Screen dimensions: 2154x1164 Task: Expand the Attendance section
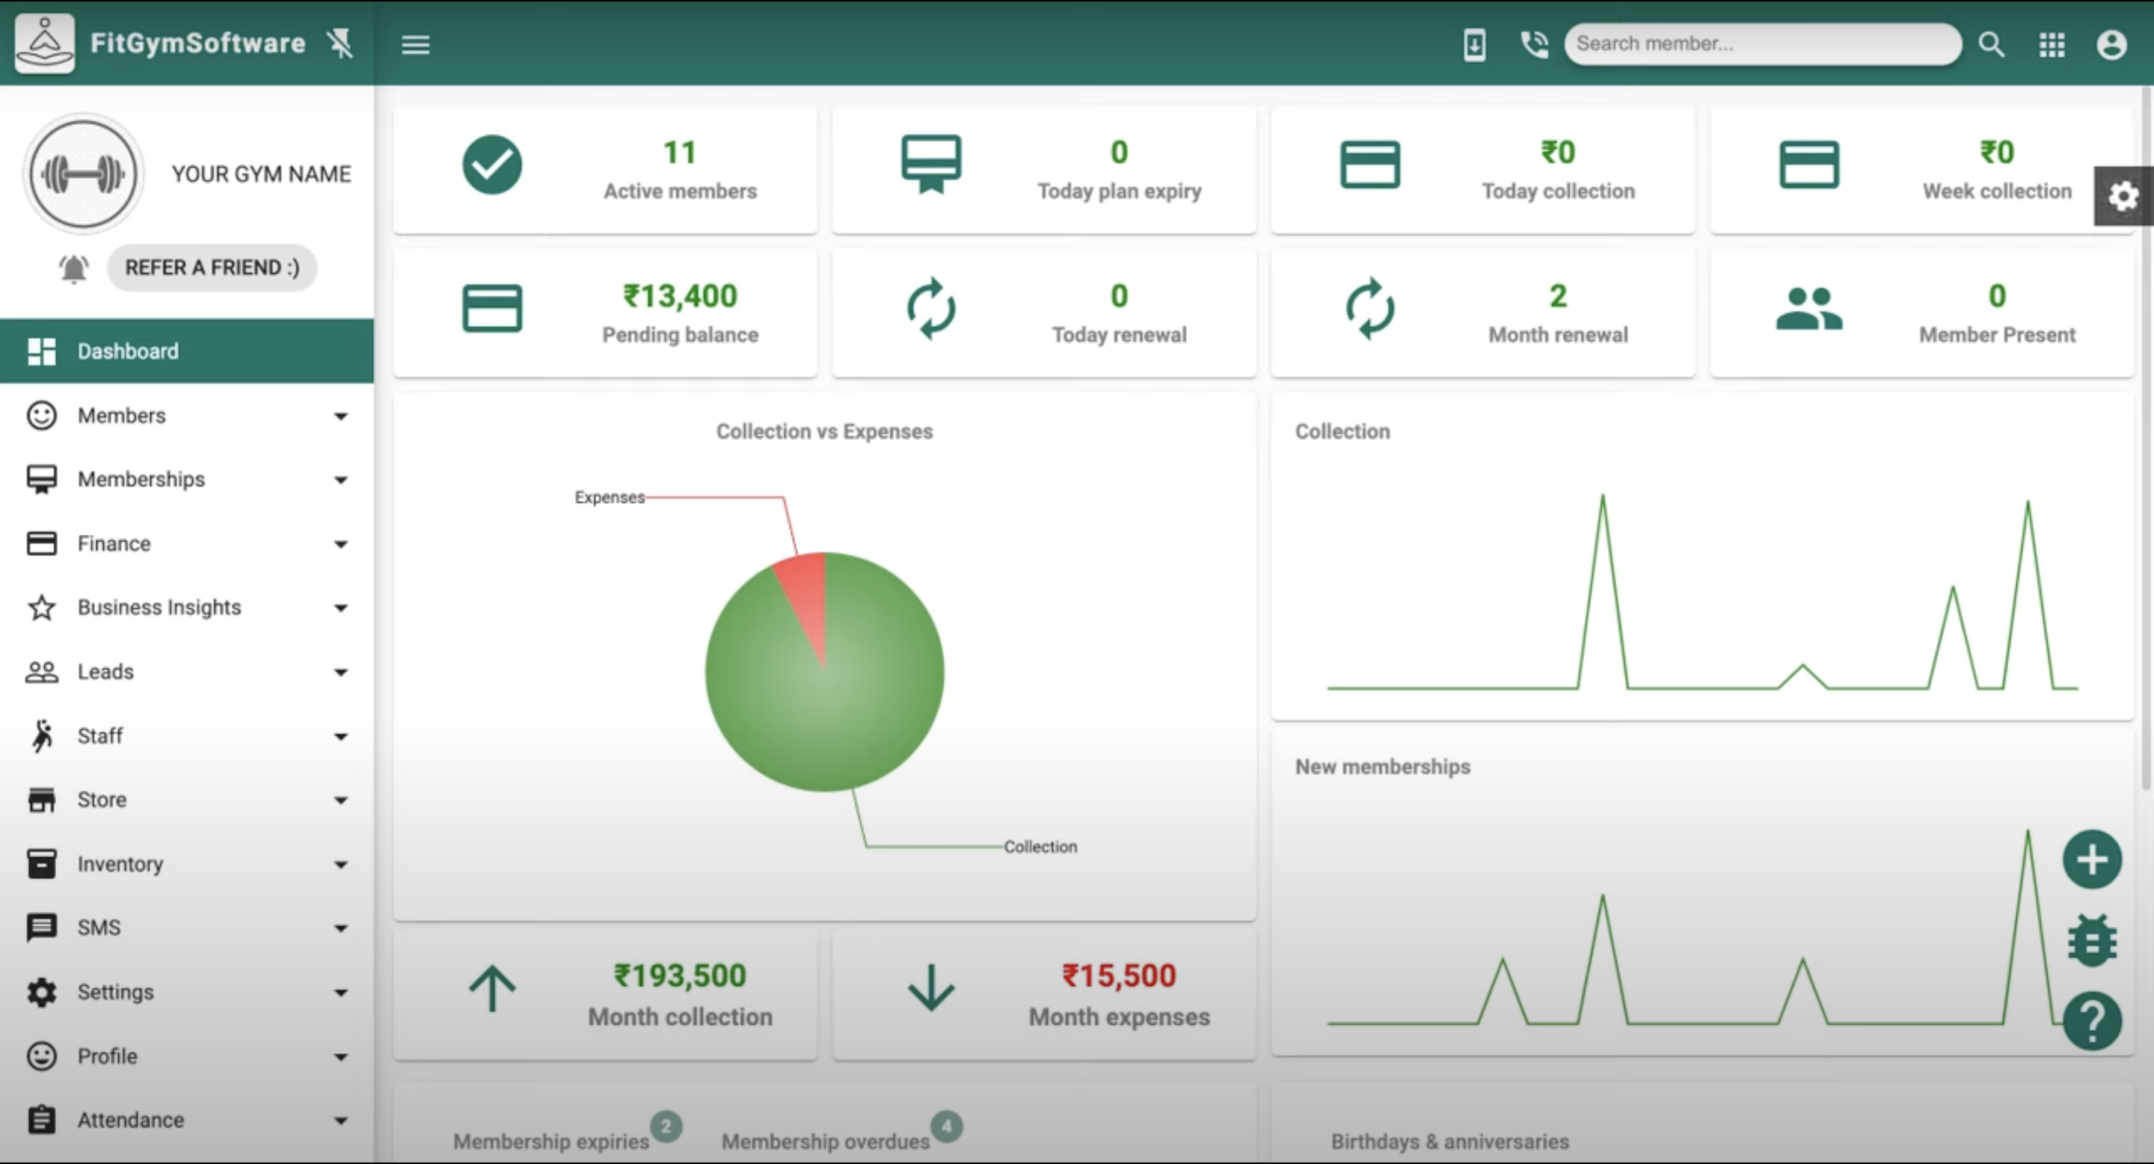click(x=129, y=1120)
